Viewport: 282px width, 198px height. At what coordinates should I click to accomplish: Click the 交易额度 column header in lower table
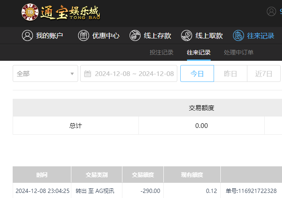coord(143,175)
